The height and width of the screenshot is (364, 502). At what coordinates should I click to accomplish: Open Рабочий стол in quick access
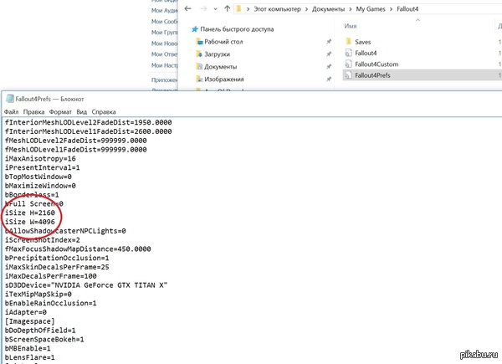[x=223, y=40]
